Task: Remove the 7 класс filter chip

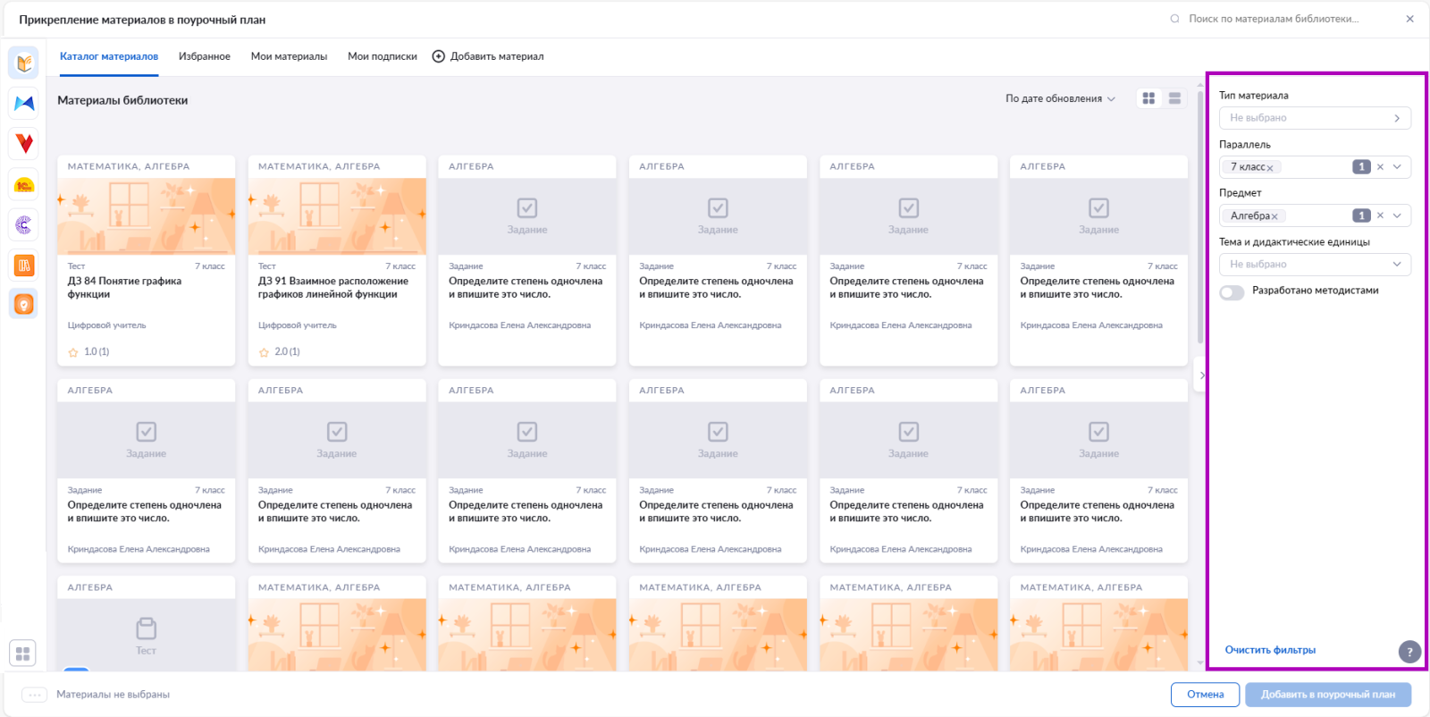Action: coord(1269,168)
